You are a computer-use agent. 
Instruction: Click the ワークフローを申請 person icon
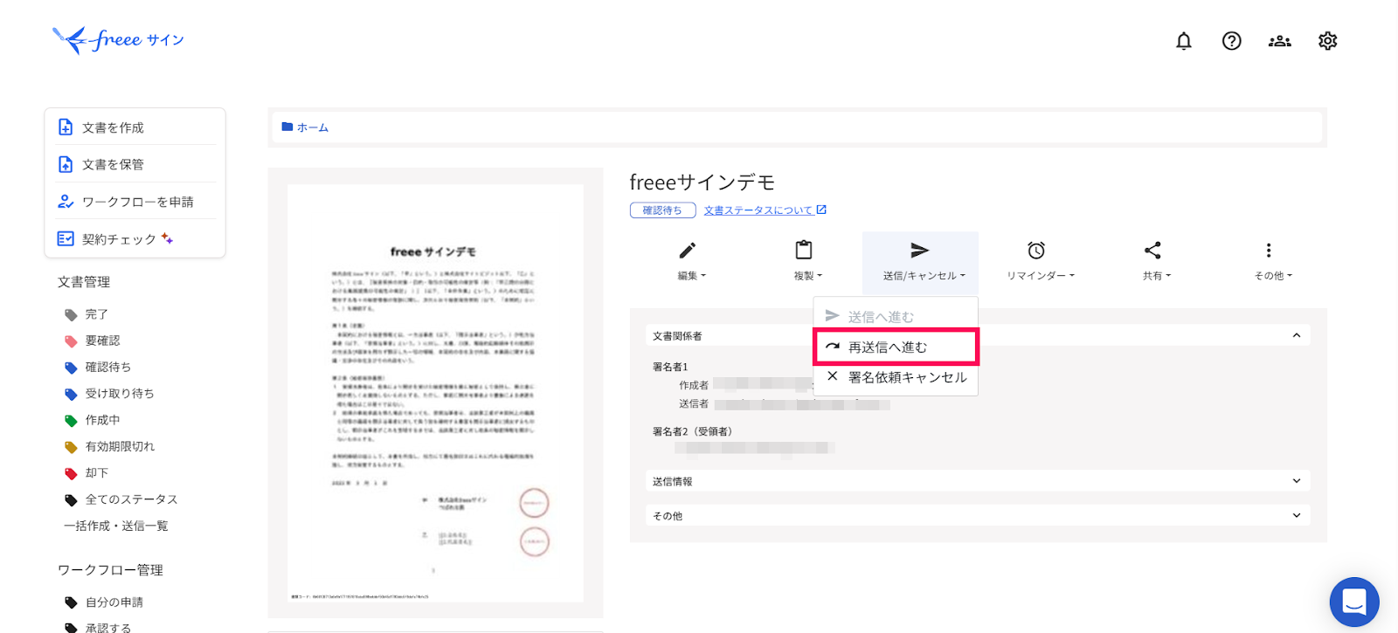(x=66, y=202)
